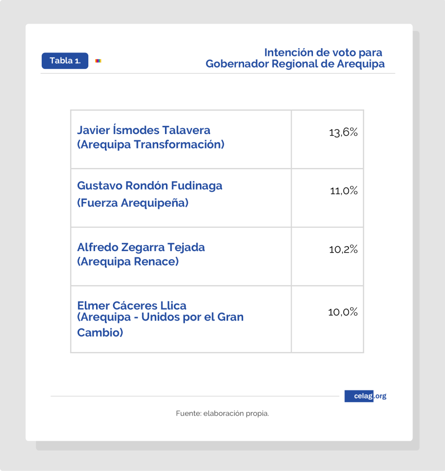Click the (Fuerza Arequipeña) party text
Viewport: 445px width, 471px height.
pos(132,203)
